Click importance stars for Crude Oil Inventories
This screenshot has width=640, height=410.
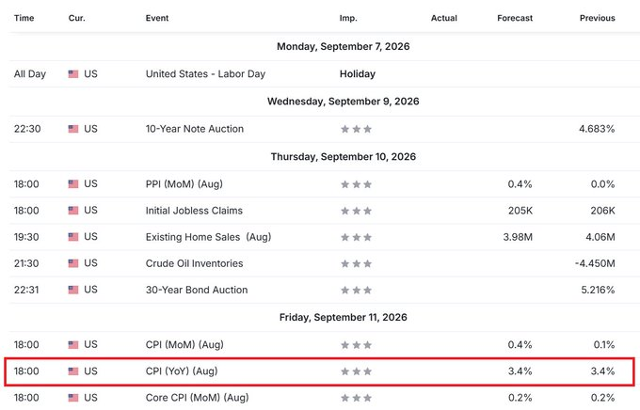click(357, 264)
